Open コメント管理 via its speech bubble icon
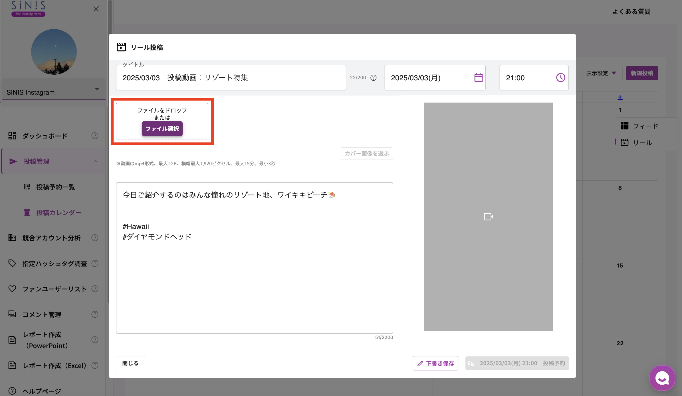The height and width of the screenshot is (396, 682). [12, 314]
